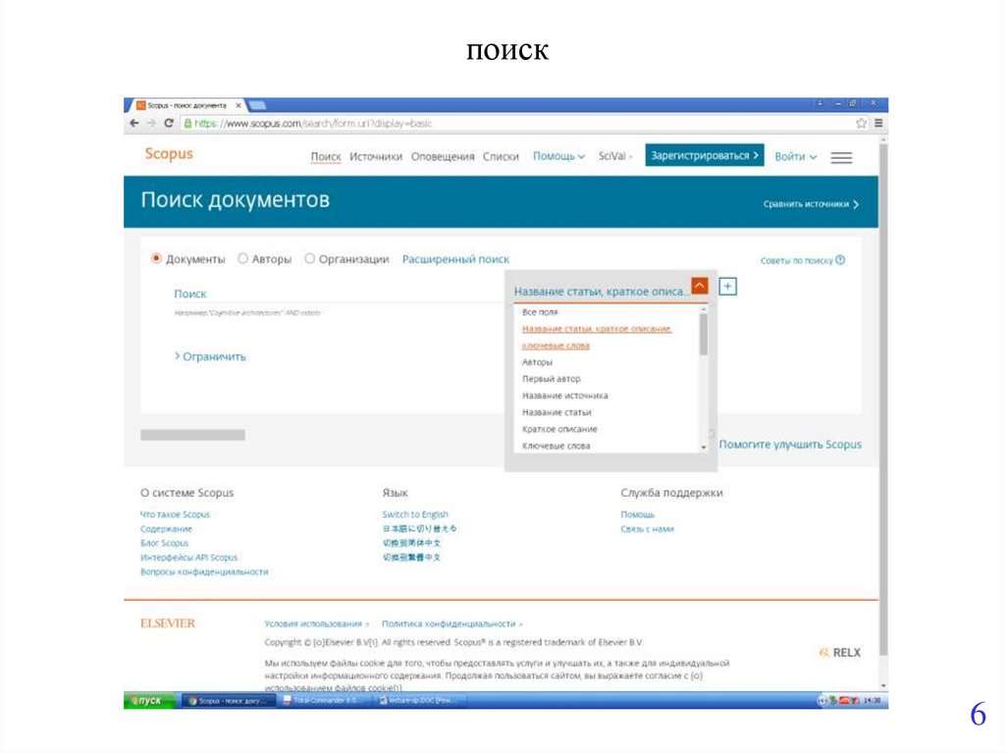
Task: Collapse the search field type dropdown
Action: pos(699,286)
